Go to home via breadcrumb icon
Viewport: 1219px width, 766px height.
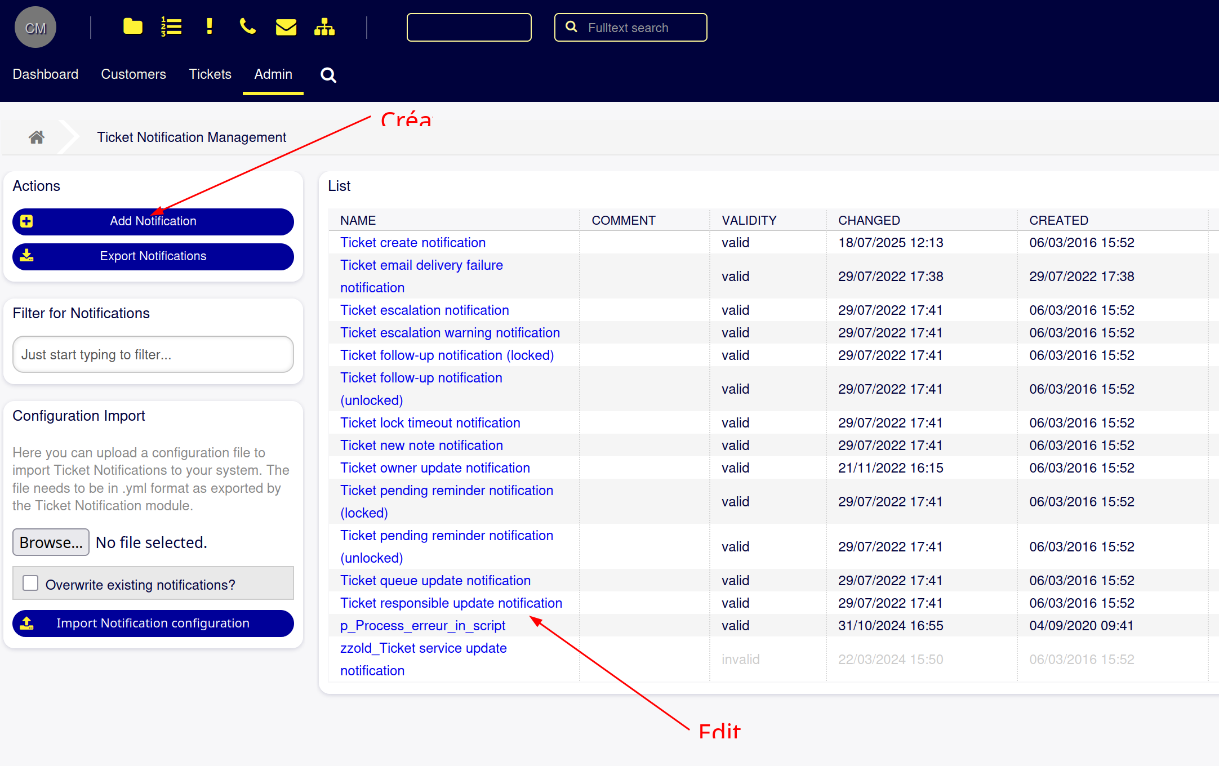click(37, 137)
